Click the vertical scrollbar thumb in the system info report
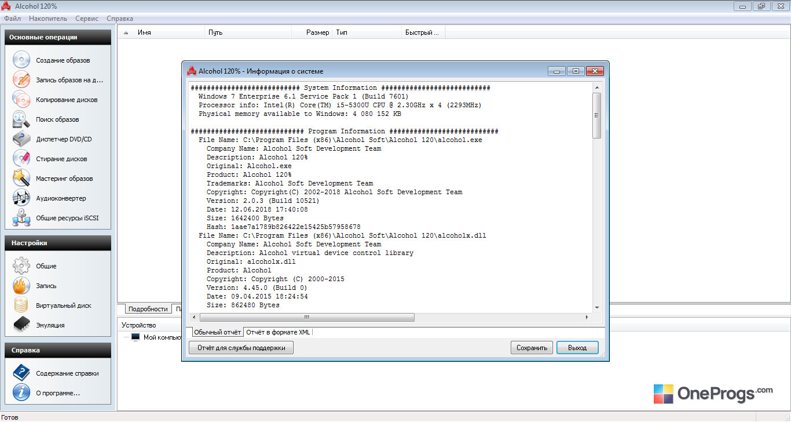The height and width of the screenshot is (422, 791). 597,115
